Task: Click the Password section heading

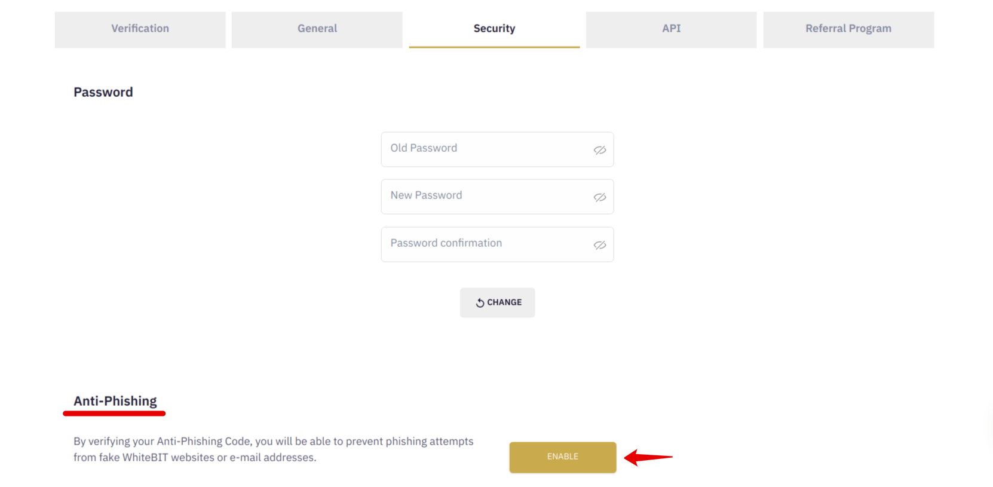Action: tap(103, 92)
